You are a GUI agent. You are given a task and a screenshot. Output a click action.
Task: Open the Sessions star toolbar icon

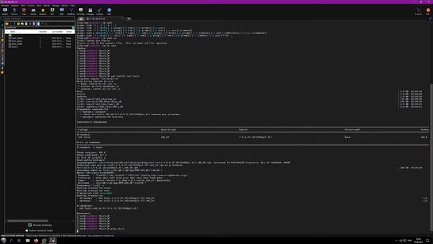point(43,12)
